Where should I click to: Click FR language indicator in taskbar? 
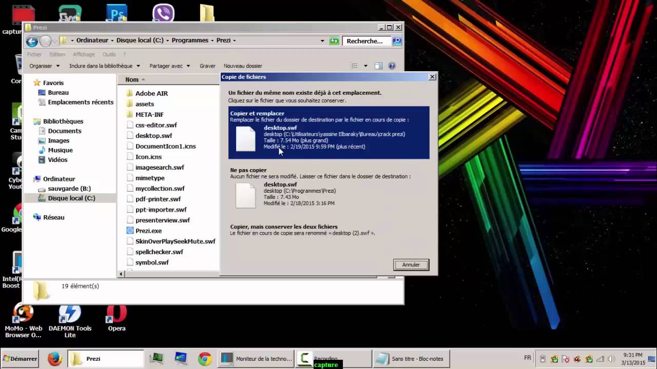tap(528, 358)
